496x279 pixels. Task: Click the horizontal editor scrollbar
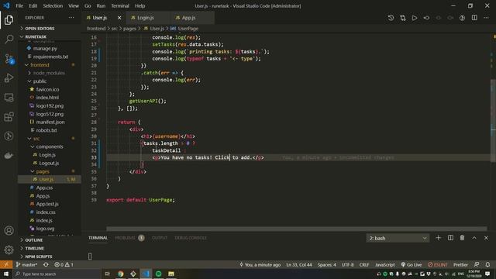pos(296,229)
